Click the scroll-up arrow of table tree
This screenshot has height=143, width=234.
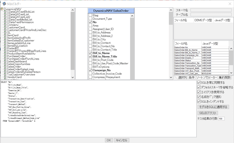[x=73, y=10]
